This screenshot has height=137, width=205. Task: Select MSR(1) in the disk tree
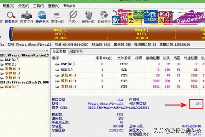(x=11, y=64)
